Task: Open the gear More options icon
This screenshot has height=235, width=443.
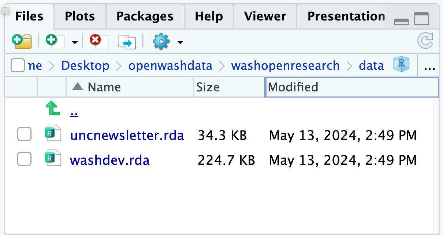Action: pyautogui.click(x=161, y=42)
